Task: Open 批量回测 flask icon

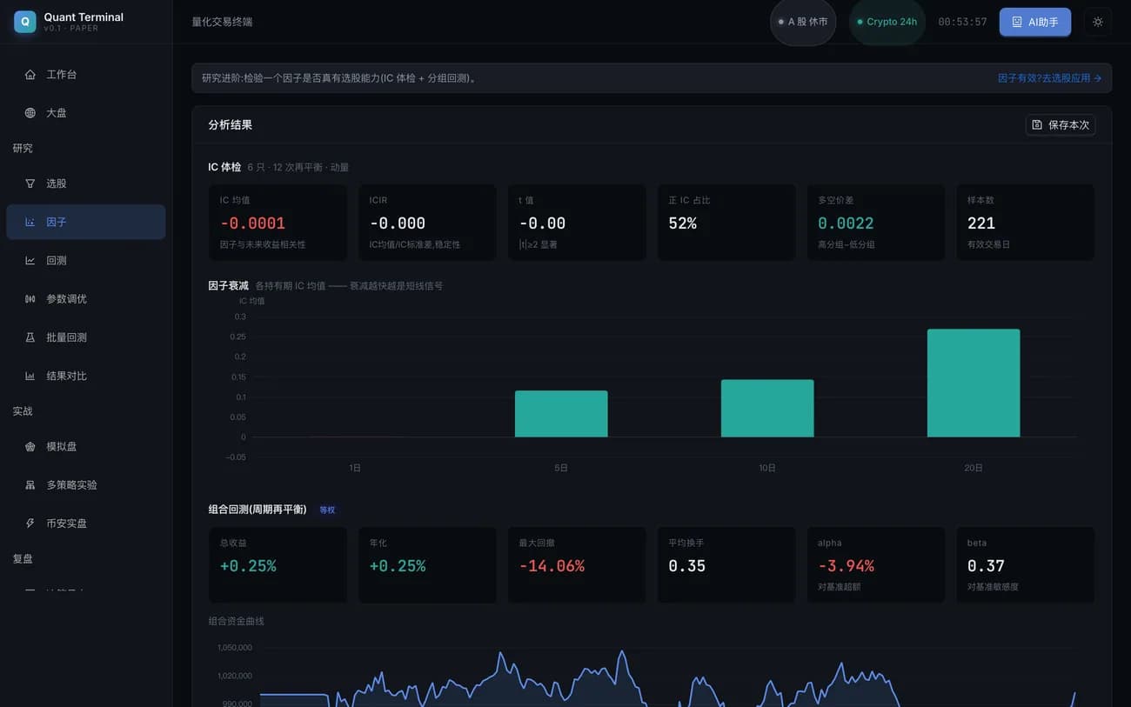Action: pos(30,337)
